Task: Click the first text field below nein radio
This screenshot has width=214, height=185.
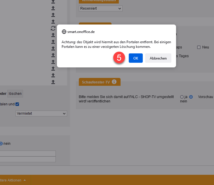Action: 28,153
